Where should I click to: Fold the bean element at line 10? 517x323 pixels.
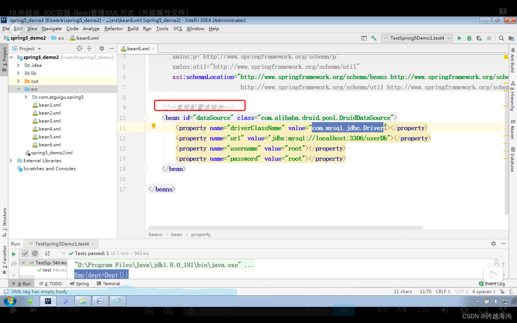tap(145, 117)
